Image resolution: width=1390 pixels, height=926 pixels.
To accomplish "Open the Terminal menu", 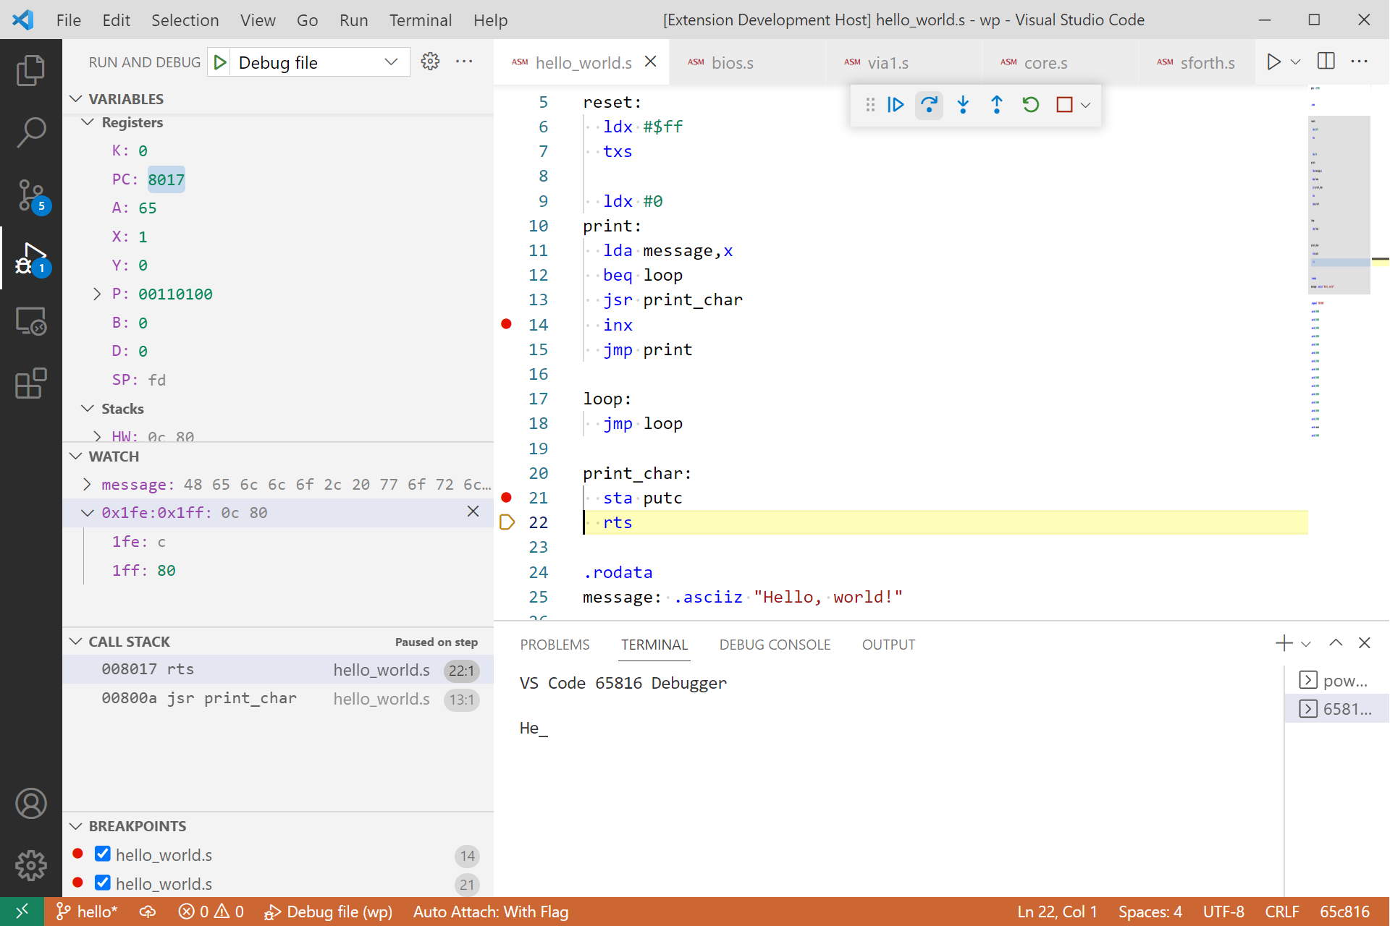I will click(420, 20).
